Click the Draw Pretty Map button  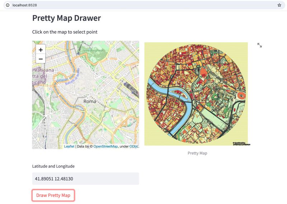tap(53, 195)
